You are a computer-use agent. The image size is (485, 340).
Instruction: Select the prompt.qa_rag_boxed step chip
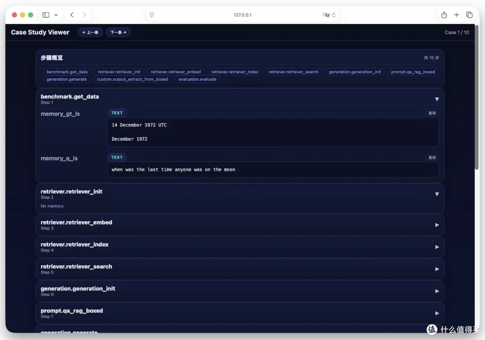coord(413,72)
